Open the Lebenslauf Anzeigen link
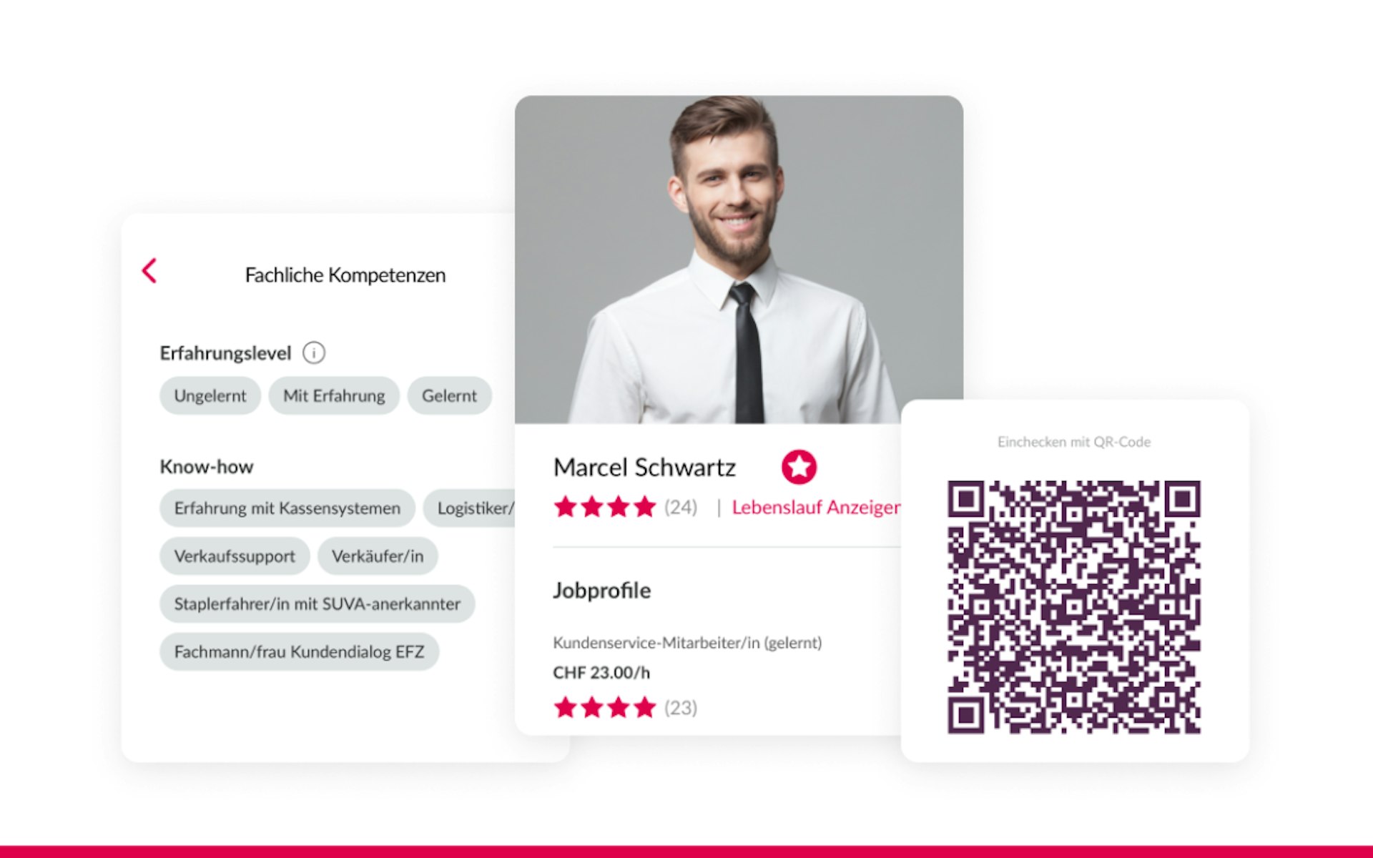Image resolution: width=1373 pixels, height=858 pixels. pos(816,507)
